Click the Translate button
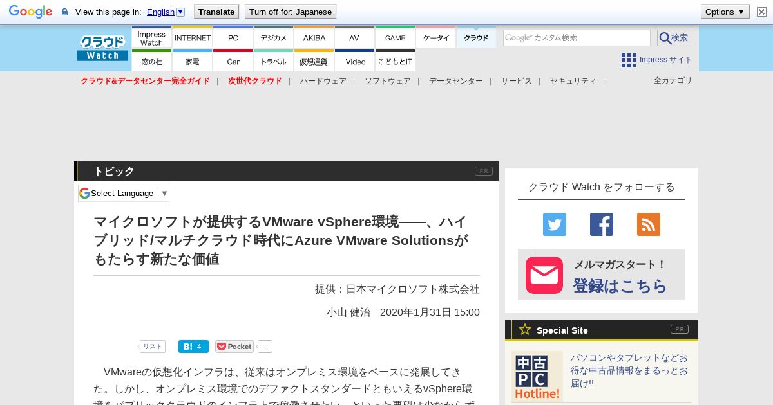Viewport: 773px width, 405px height. 216,12
